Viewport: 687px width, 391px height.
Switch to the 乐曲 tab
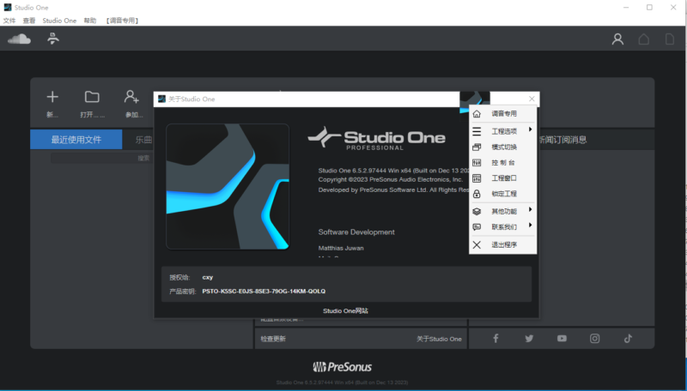click(x=143, y=140)
